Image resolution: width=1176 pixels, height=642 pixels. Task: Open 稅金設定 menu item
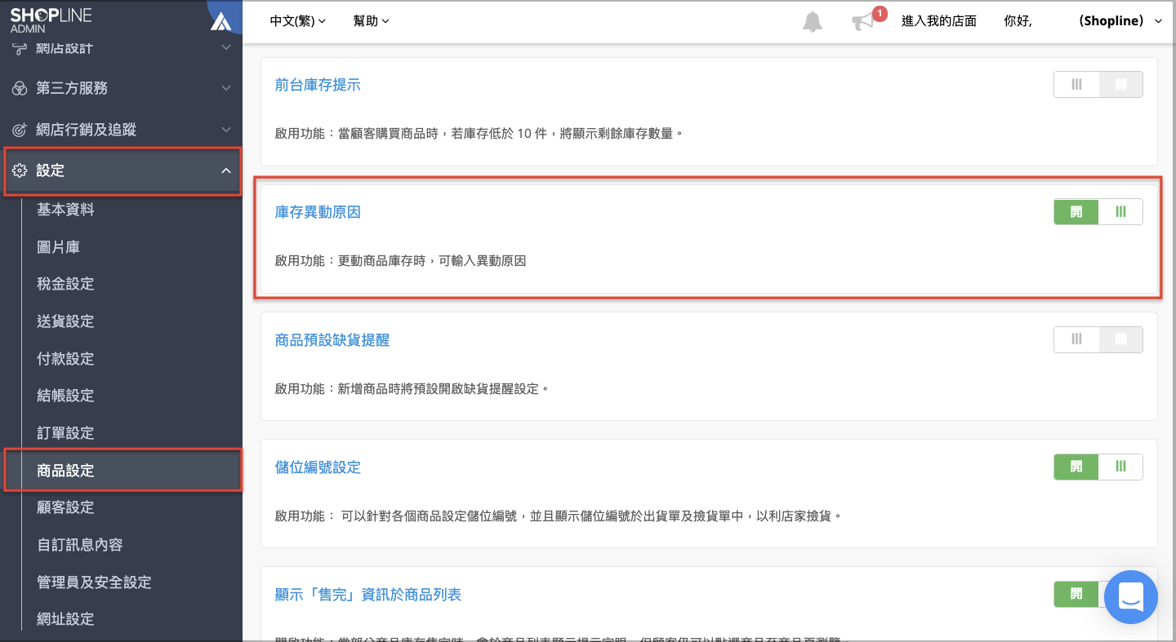(65, 284)
